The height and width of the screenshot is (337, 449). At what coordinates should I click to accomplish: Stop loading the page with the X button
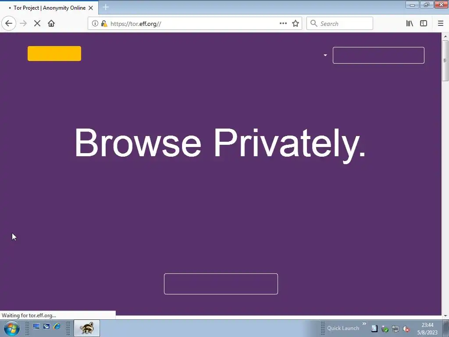[x=37, y=24]
